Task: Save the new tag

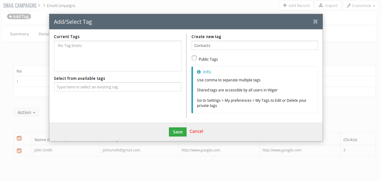Action: click(178, 132)
